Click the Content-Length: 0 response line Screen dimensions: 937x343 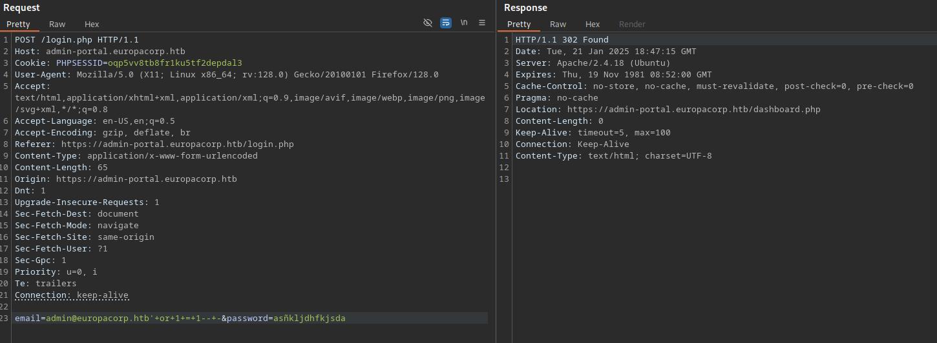tap(560, 121)
